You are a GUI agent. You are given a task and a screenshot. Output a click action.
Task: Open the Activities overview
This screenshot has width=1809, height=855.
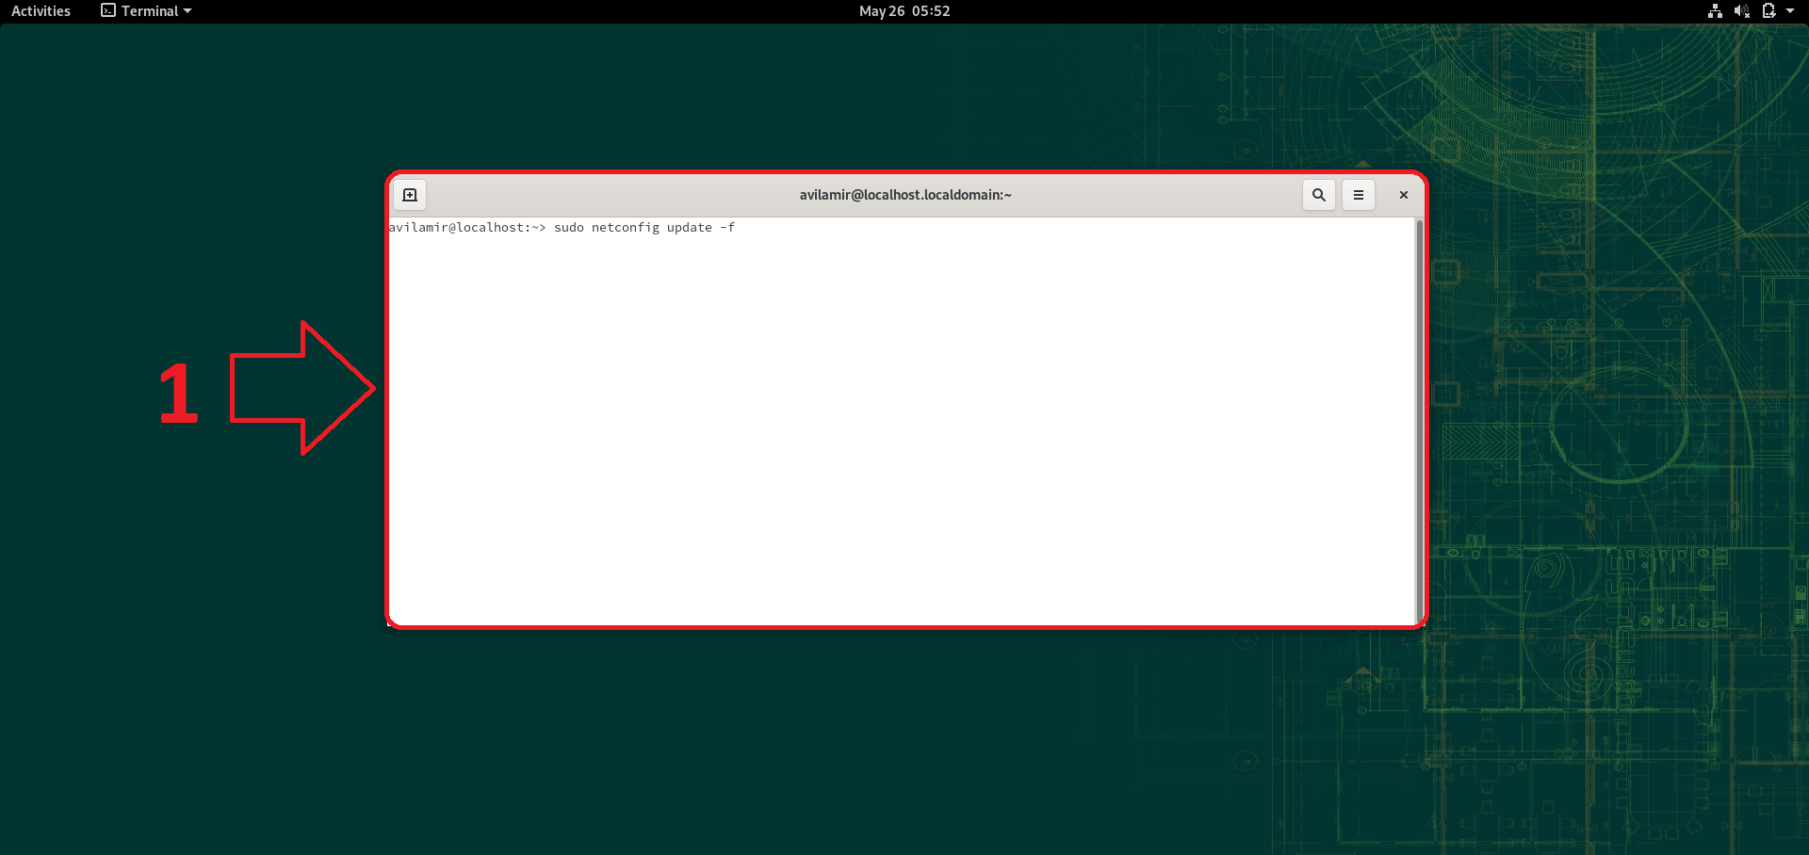click(x=41, y=11)
